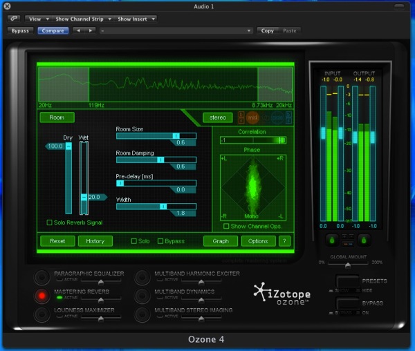
Task: Select the Paragraphic Equalizer module knob
Action: (x=41, y=277)
